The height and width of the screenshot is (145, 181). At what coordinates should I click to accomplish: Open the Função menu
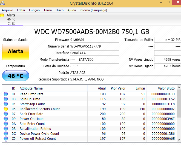(x=34, y=10)
